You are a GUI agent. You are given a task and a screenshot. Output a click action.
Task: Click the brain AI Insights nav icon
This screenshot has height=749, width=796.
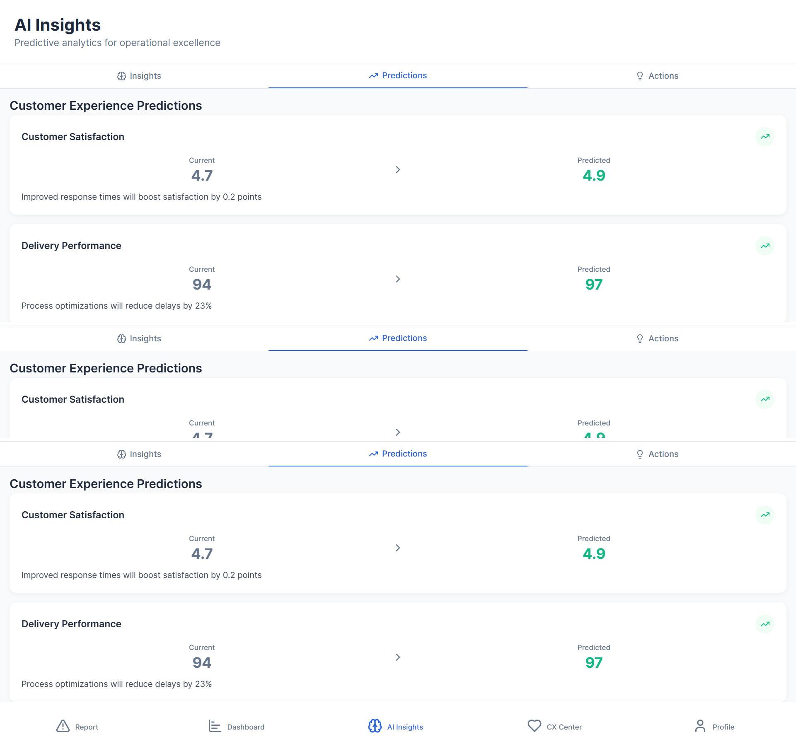pyautogui.click(x=375, y=726)
